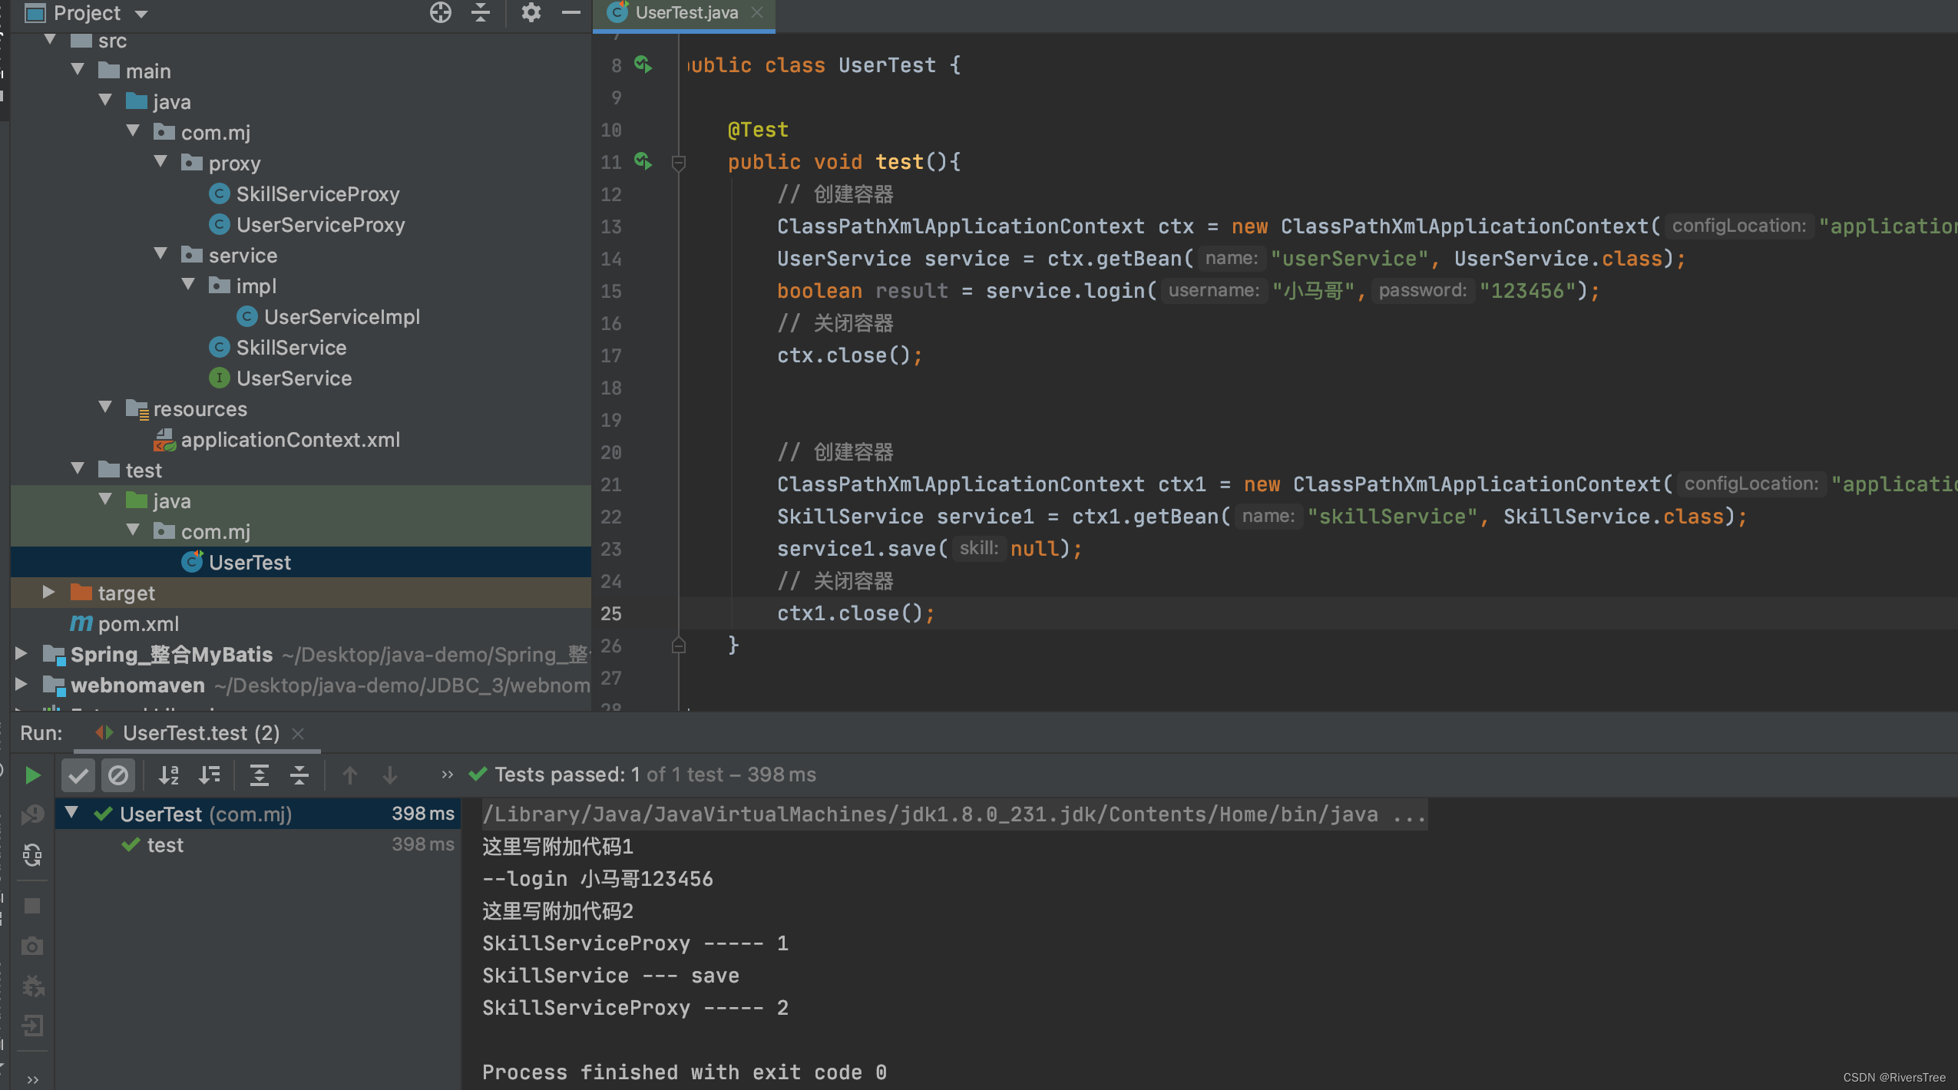Screen dimensions: 1958x1090
Task: Click the Collapse All icon in Project panel
Action: click(481, 12)
